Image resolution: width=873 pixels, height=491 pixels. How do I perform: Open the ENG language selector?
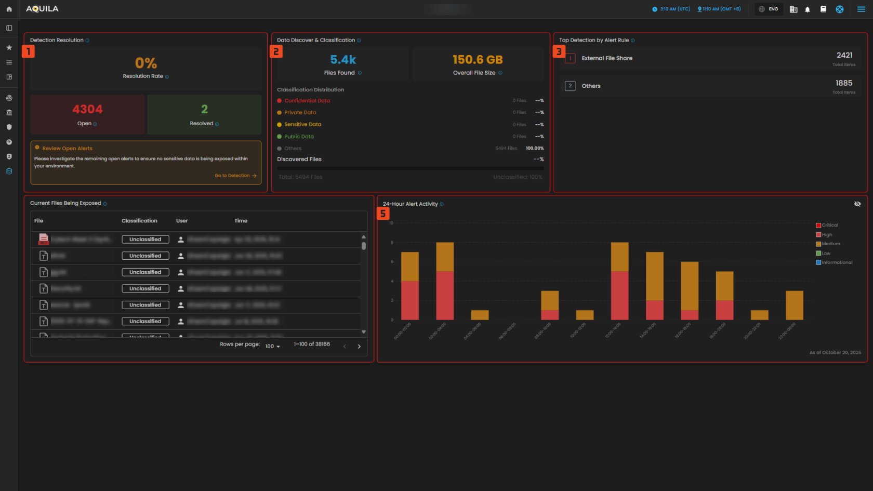[768, 9]
